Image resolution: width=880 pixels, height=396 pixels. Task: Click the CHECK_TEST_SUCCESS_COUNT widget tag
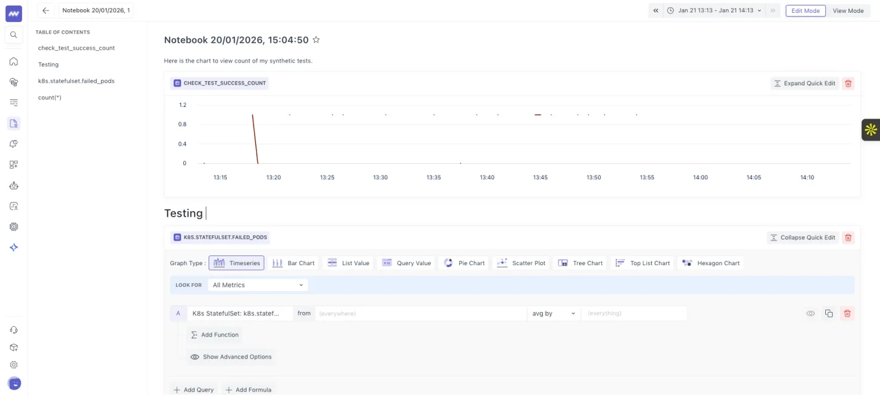point(220,83)
